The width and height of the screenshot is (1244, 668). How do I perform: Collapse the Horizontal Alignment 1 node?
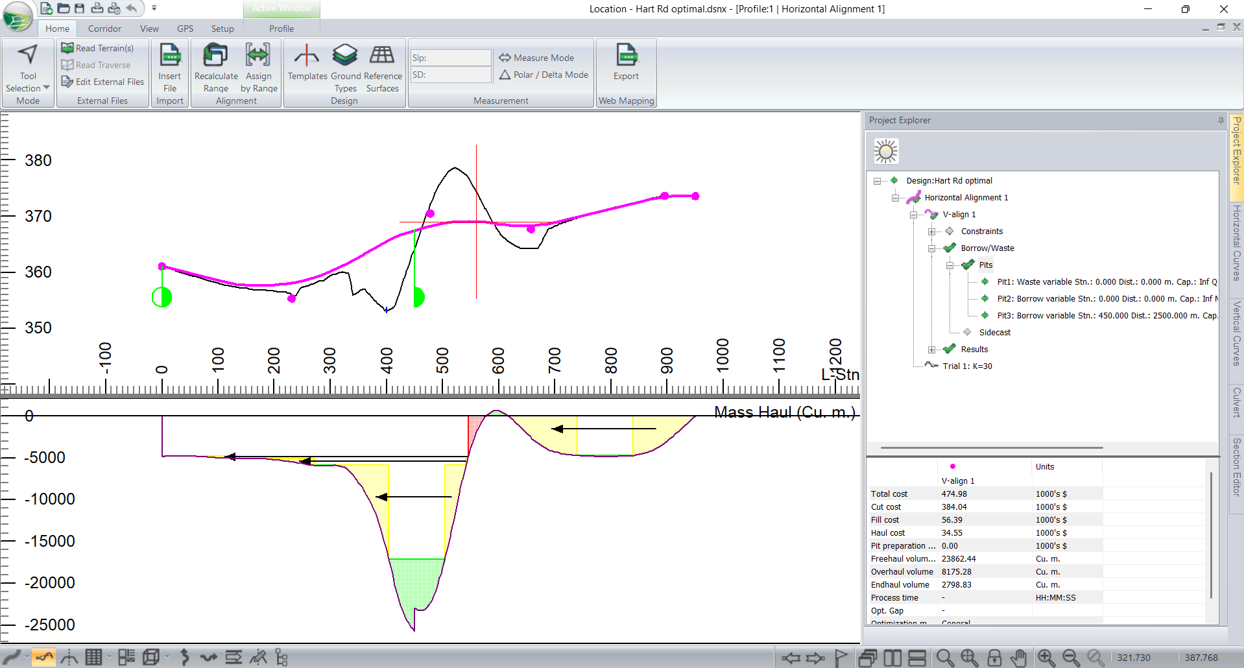point(895,198)
